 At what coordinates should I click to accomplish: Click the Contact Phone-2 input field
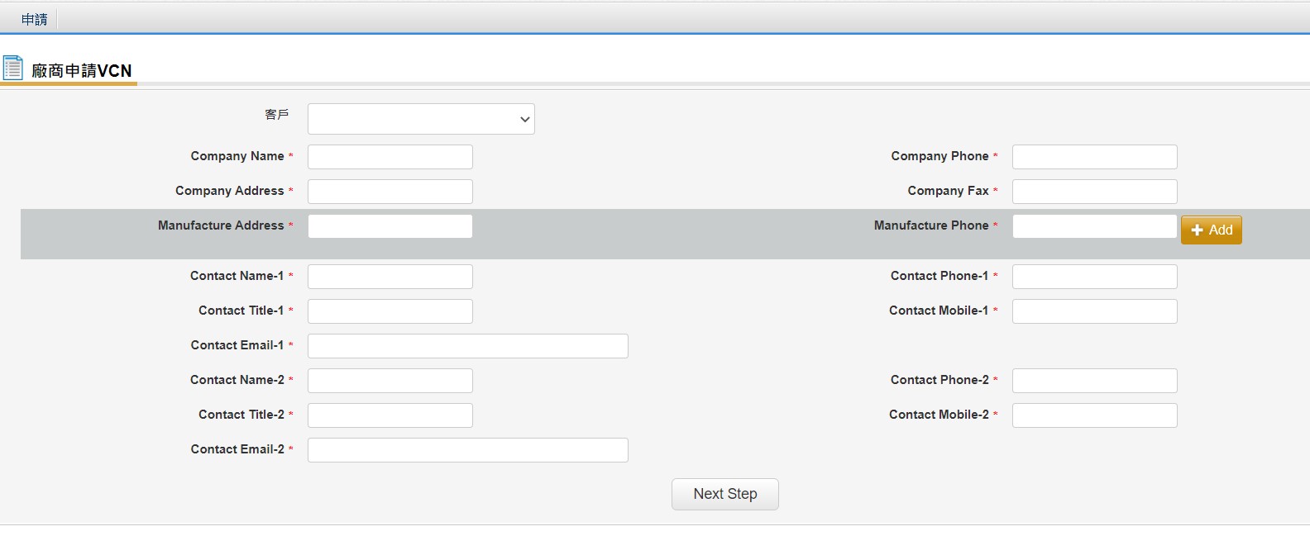click(x=1094, y=381)
